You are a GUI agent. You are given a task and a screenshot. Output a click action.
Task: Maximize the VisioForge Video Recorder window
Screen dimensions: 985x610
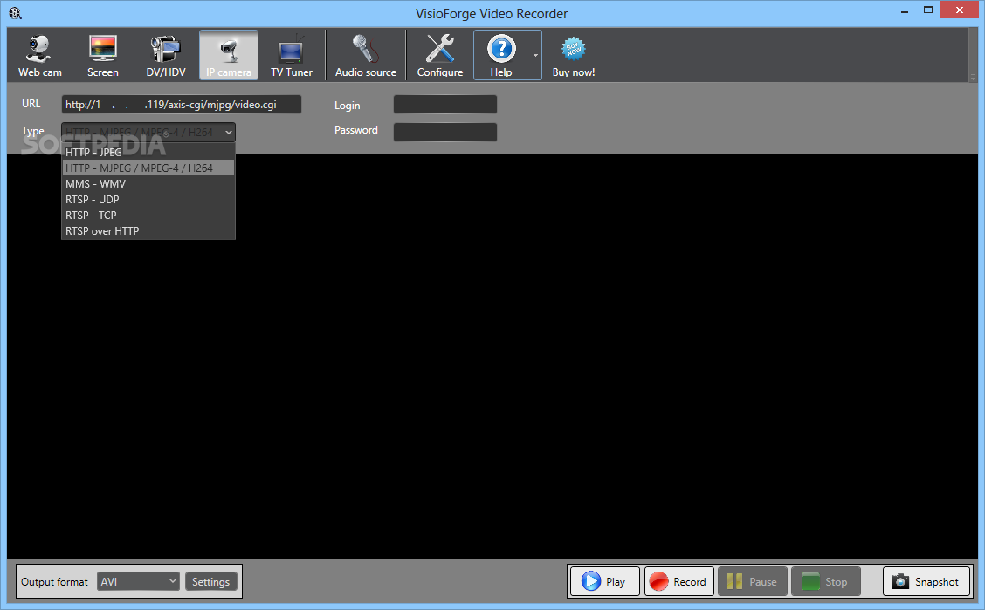[x=928, y=10]
